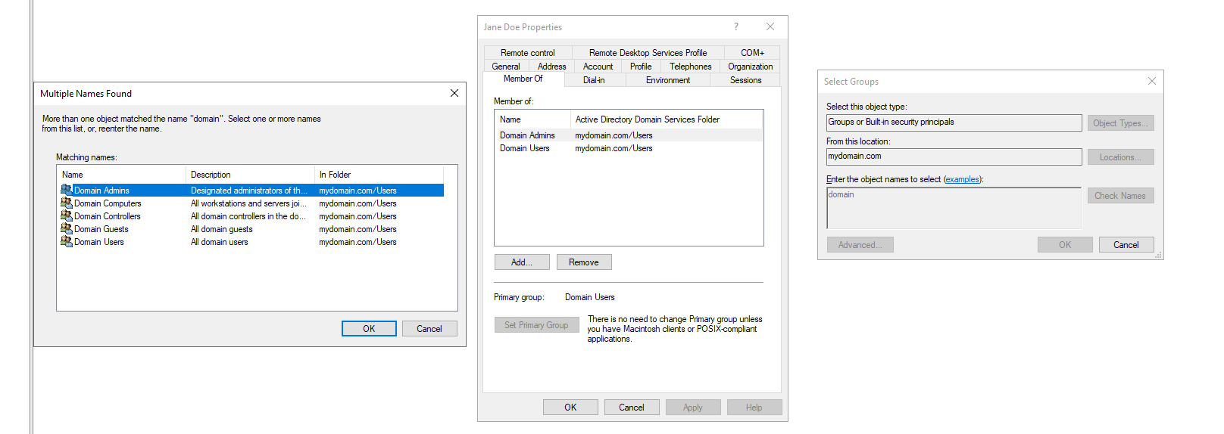The width and height of the screenshot is (1224, 434).
Task: Open the Environment tab
Action: (x=668, y=80)
